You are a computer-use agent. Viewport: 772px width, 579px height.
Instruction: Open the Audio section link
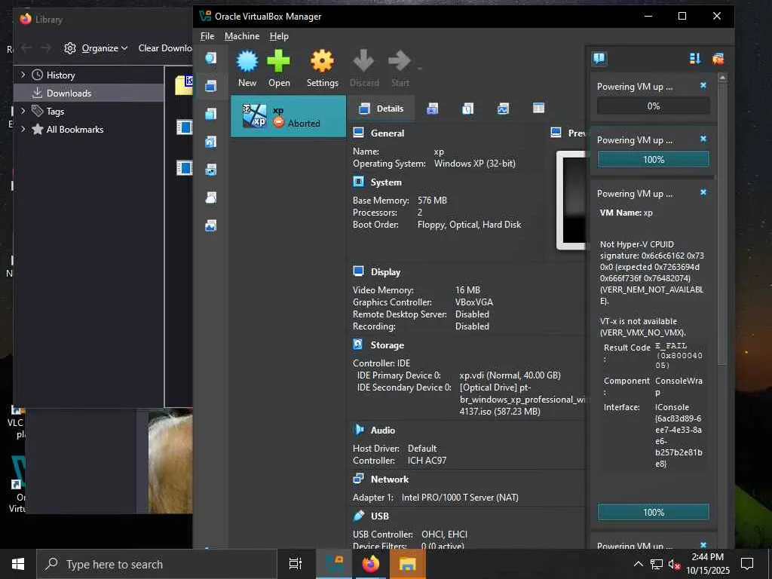pos(382,430)
